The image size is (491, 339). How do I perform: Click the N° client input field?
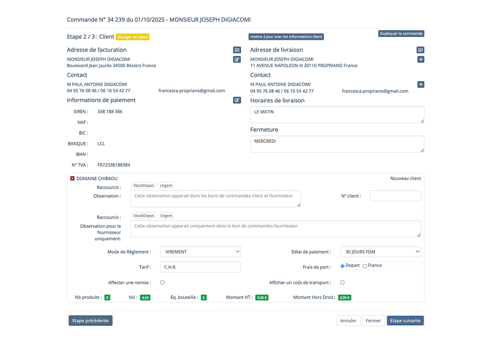[395, 196]
